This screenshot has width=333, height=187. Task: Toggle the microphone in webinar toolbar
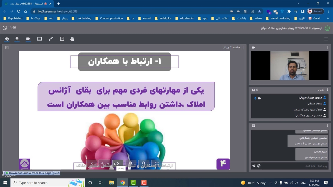coord(17,39)
